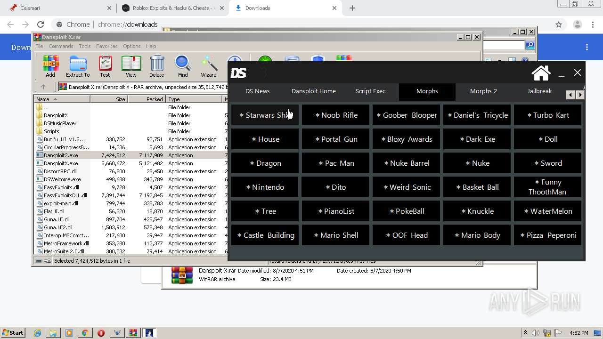
Task: Open the Tools menu in WinRAR
Action: 85,46
